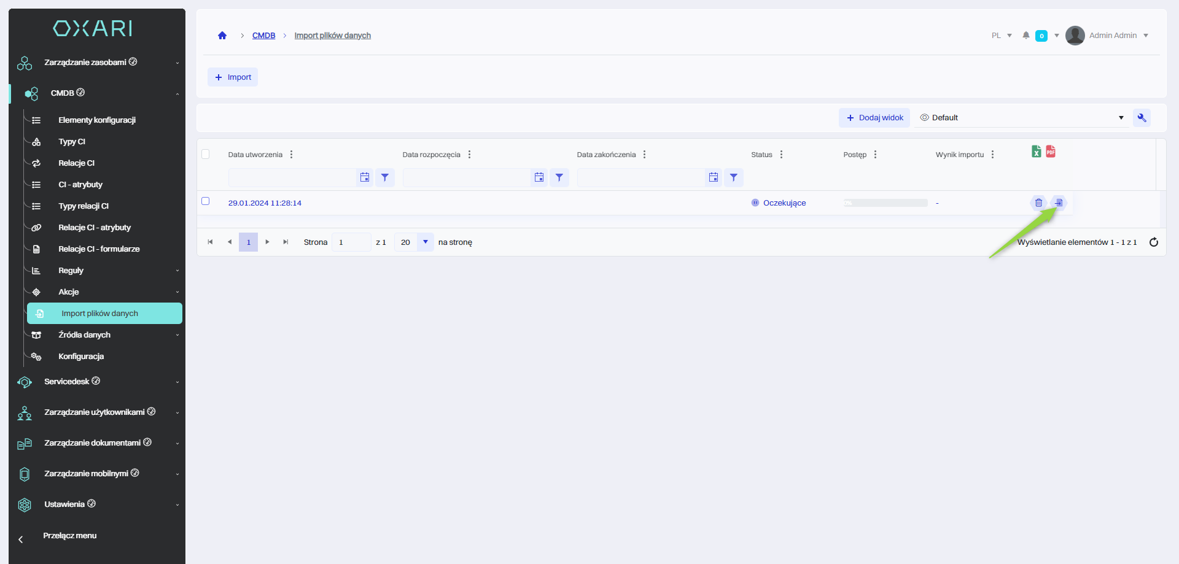Click the home breadcrumb icon
The width and height of the screenshot is (1179, 564).
222,36
